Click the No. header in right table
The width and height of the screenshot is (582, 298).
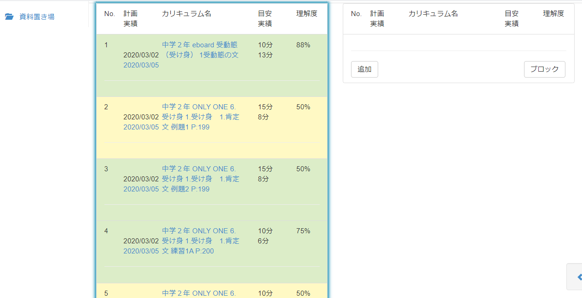pyautogui.click(x=357, y=14)
